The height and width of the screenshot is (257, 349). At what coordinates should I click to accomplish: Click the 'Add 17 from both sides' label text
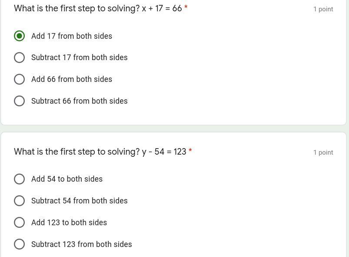click(x=72, y=36)
